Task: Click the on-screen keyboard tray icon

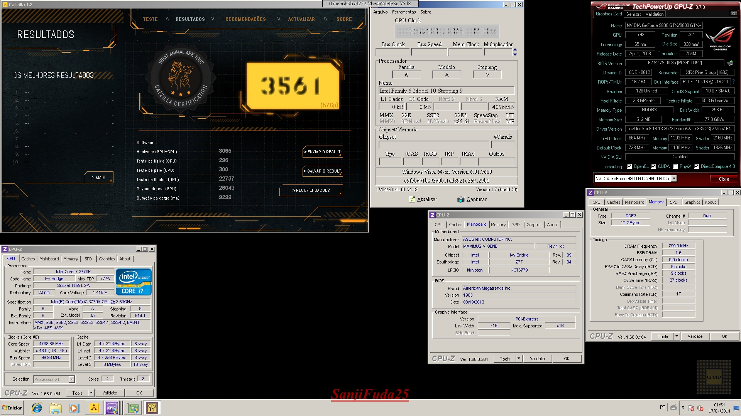Action: (673, 408)
